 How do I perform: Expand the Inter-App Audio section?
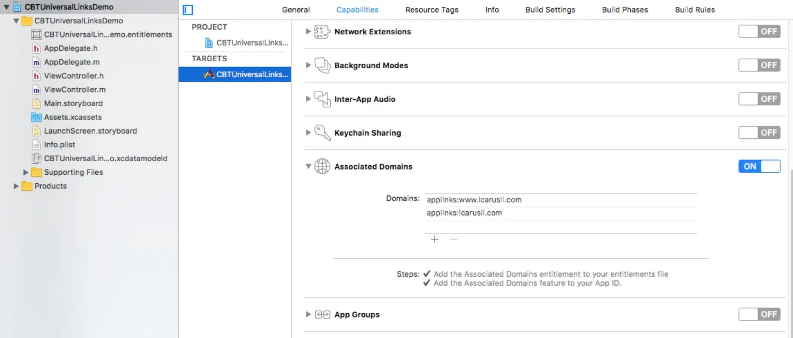tap(309, 99)
